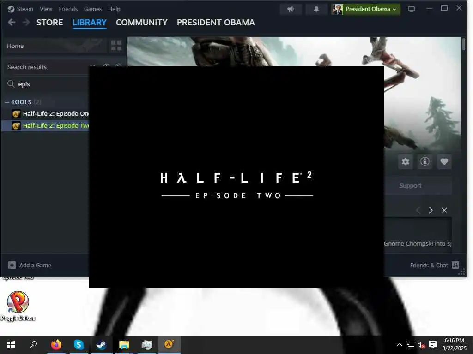473x354 pixels.
Task: Open Skype from the taskbar
Action: 79,345
